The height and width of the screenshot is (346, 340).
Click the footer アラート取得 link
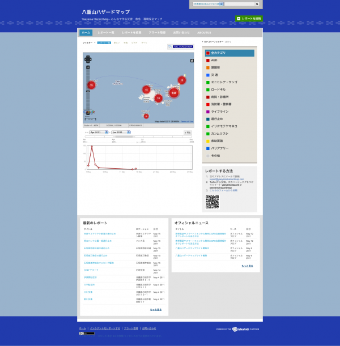(x=131, y=328)
